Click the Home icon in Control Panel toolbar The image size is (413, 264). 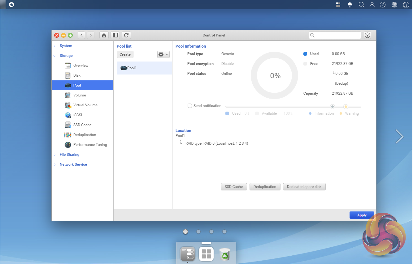pos(104,35)
